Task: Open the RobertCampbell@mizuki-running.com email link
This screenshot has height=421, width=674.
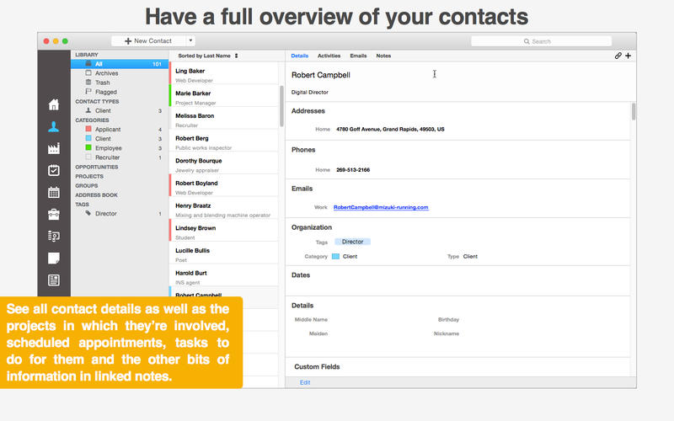Action: pyautogui.click(x=381, y=207)
